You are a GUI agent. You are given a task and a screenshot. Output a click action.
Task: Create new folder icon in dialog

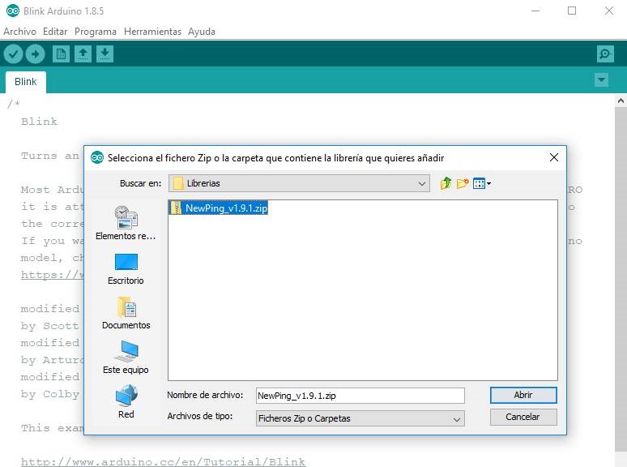coord(463,183)
